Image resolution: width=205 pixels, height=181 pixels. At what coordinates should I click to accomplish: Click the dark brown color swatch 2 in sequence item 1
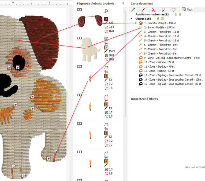tap(106, 19)
